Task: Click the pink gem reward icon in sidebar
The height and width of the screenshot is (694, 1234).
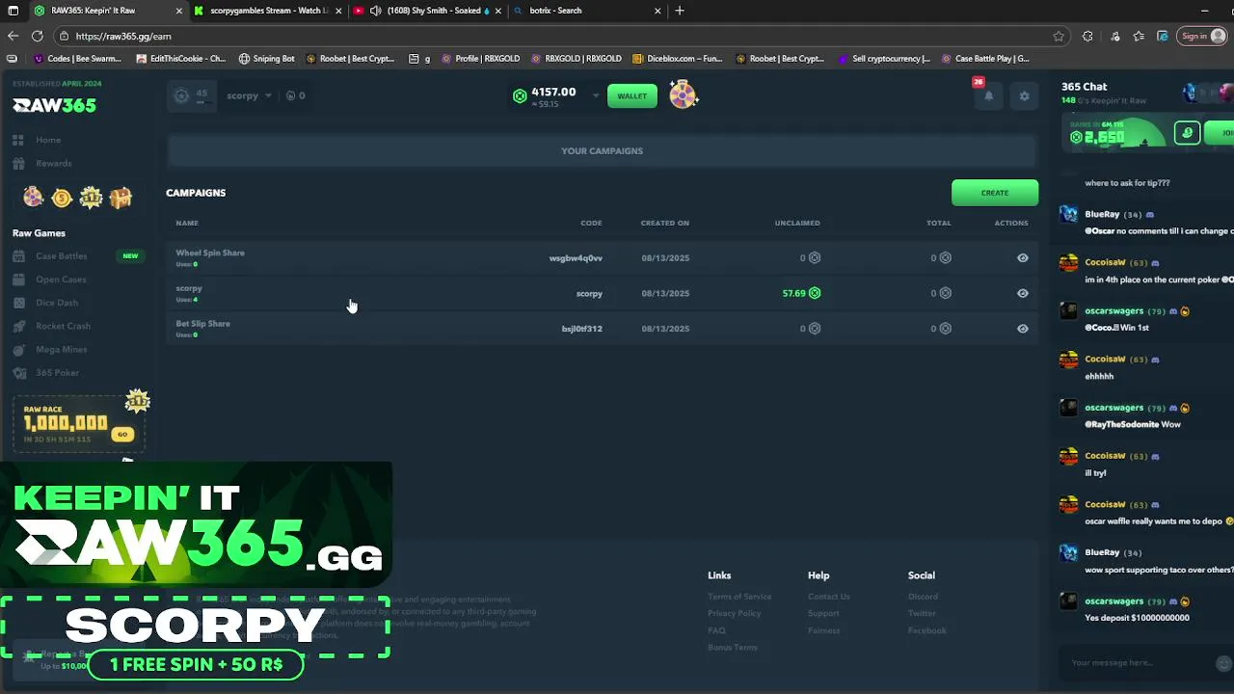Action: (34, 198)
